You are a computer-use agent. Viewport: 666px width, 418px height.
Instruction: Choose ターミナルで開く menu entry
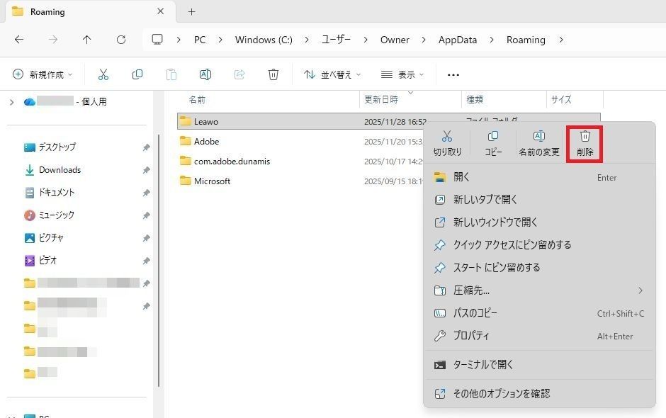(483, 365)
